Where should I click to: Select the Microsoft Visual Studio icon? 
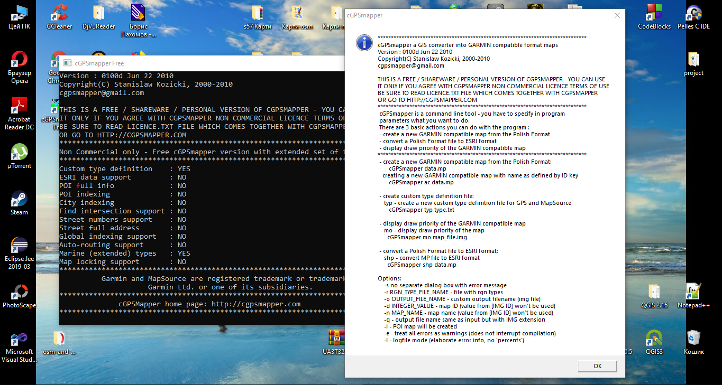(20, 346)
